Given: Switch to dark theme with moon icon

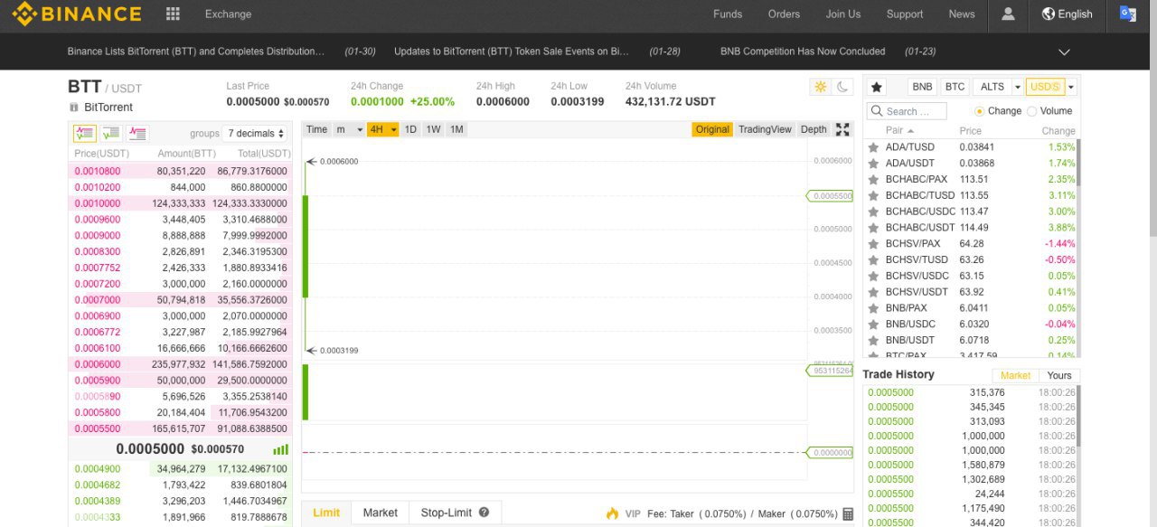Looking at the screenshot, I should point(842,87).
